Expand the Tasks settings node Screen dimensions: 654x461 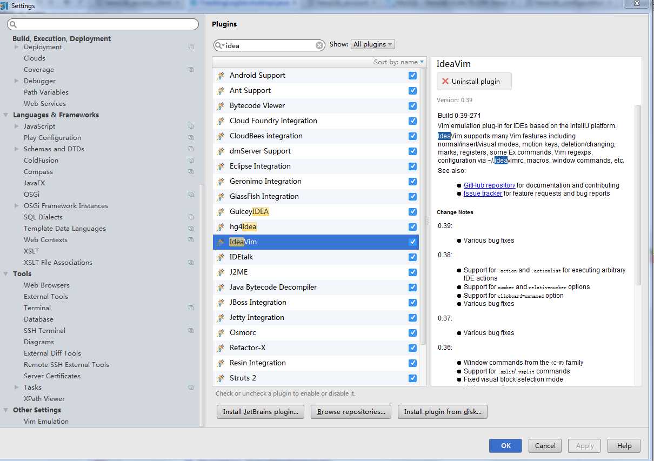(17, 387)
